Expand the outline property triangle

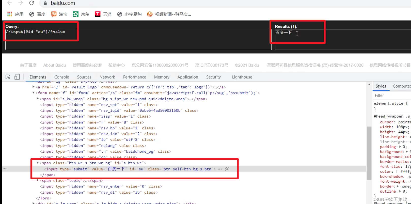400,191
